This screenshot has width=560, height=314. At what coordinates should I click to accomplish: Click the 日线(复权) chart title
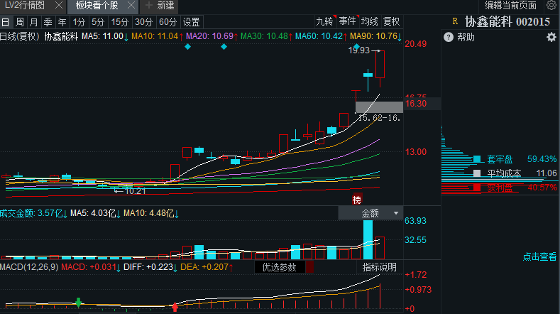[x=20, y=36]
